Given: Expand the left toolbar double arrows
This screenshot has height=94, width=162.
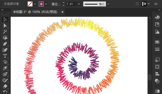Looking at the screenshot, I should (x=2, y=10).
